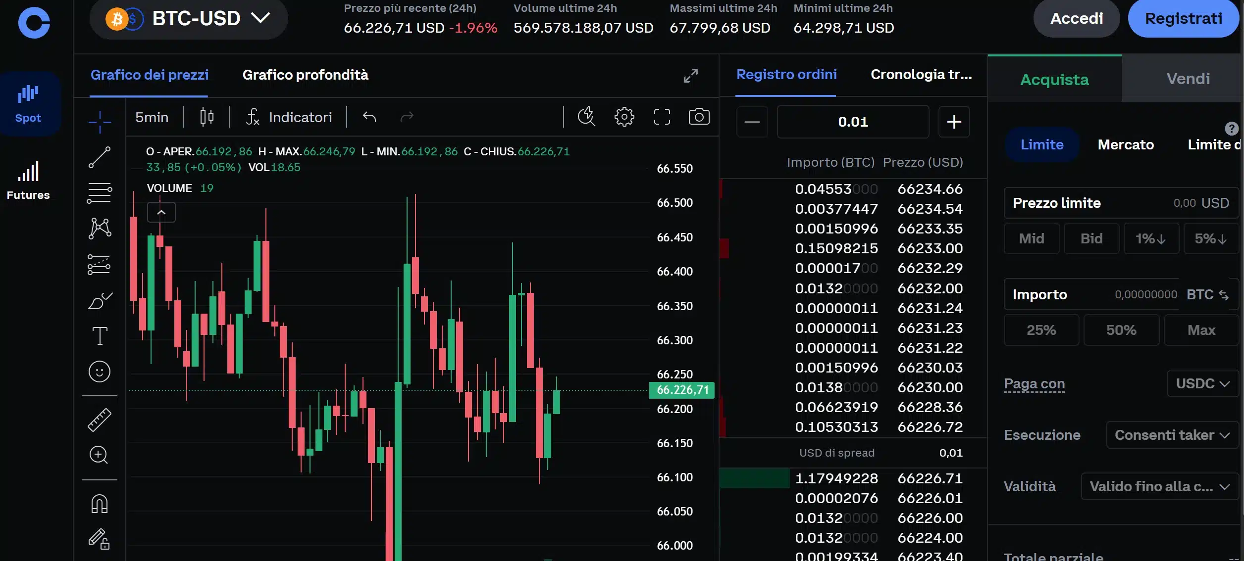Select the text annotation tool
Image resolution: width=1244 pixels, height=561 pixels.
click(100, 336)
